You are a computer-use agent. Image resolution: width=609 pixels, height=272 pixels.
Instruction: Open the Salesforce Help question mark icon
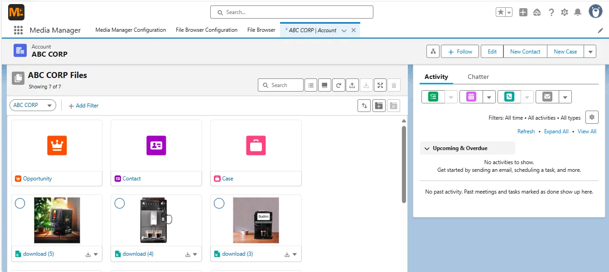coord(551,12)
